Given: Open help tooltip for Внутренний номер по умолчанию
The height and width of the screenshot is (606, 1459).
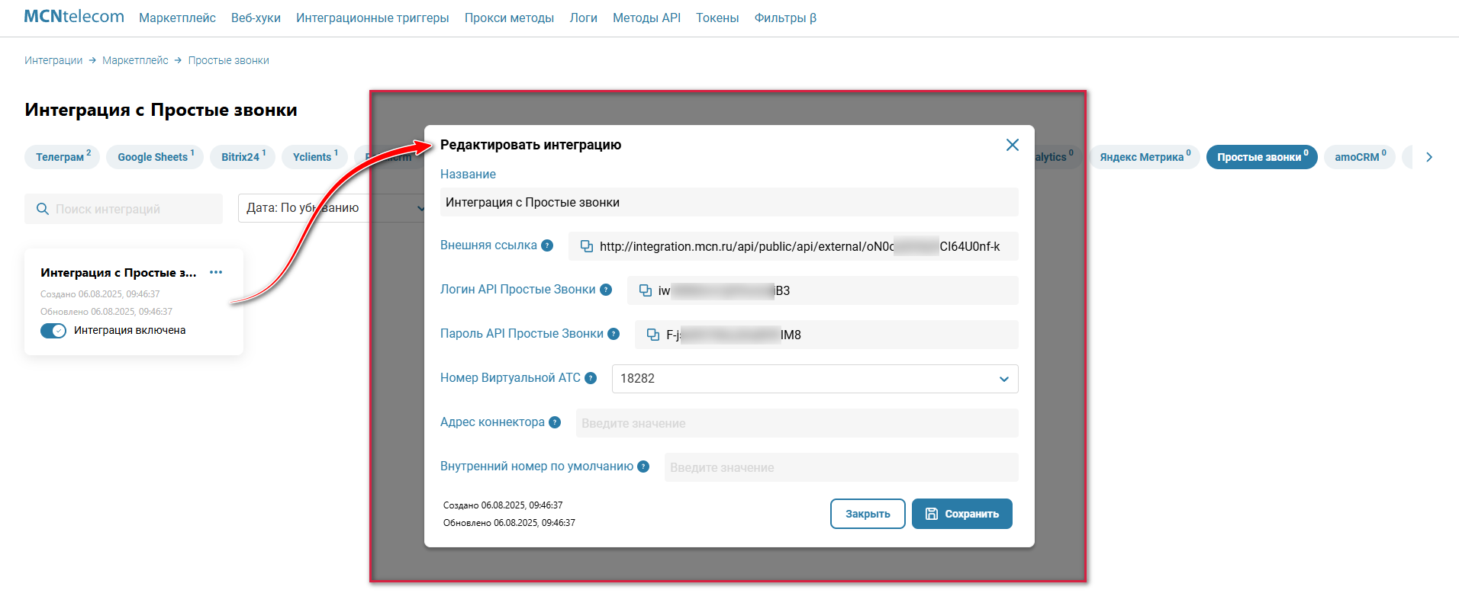Looking at the screenshot, I should [643, 467].
